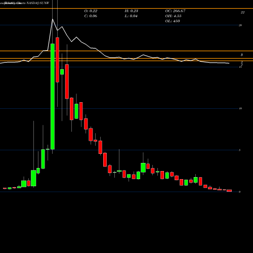
Task: Click the peak of the white moving-average line
Action: (53, 19)
